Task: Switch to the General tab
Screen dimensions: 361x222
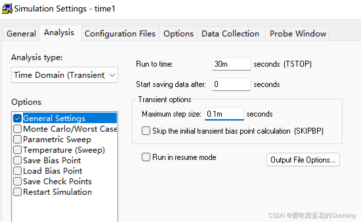Action: 21,34
